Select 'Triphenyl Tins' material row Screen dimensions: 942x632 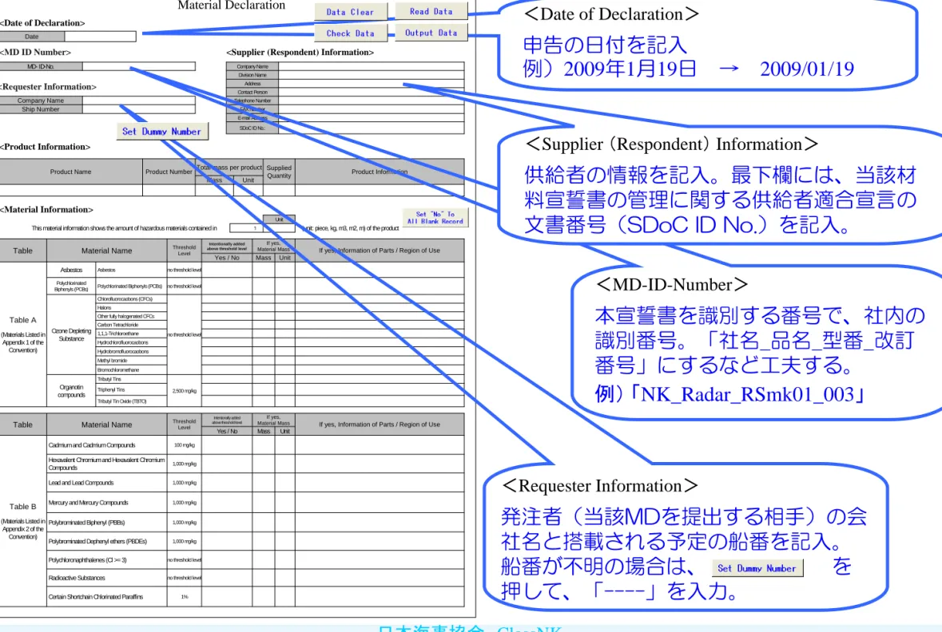tap(132, 390)
